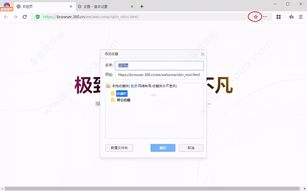Click the apps grid icon in the toolbar

[x=278, y=17]
